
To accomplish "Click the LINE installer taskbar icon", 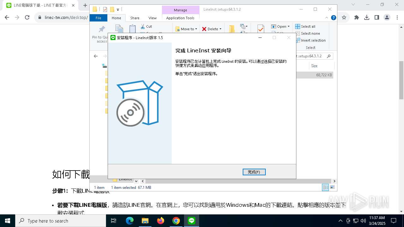I will [192, 221].
